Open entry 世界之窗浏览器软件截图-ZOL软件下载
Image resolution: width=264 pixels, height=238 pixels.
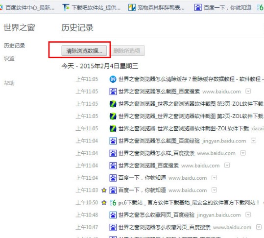184,129
